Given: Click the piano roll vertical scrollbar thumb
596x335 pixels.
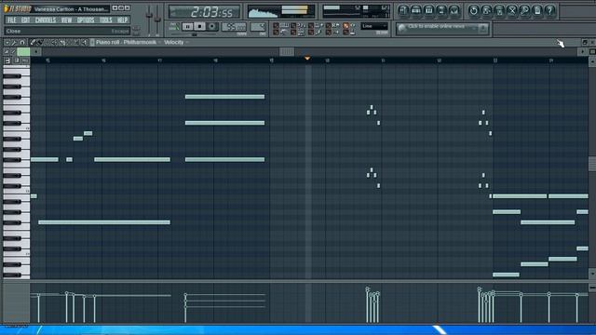Looking at the screenshot, I should click(592, 164).
